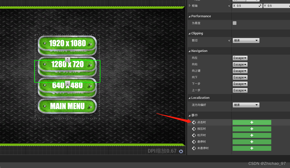The image size is (290, 168).
Task: Click the down arrow handle below 1280 x 720
Action: (x=68, y=83)
